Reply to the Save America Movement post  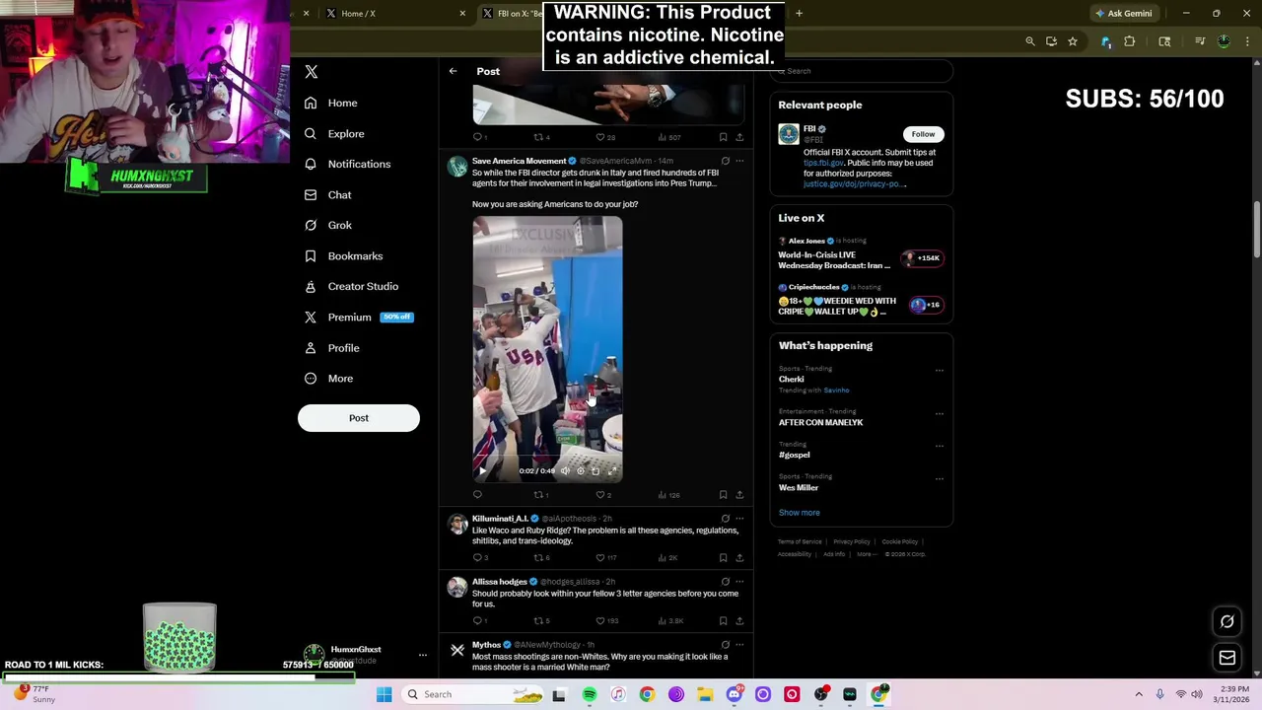[478, 495]
